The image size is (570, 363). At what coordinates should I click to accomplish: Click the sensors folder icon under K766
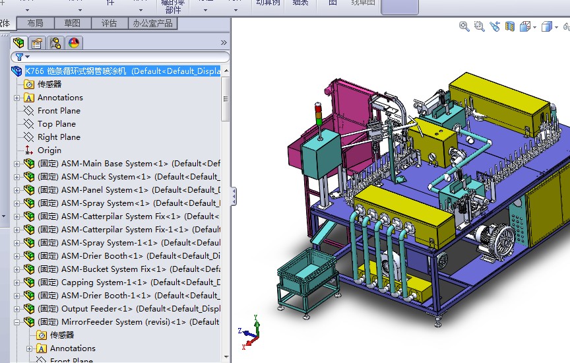[29, 84]
